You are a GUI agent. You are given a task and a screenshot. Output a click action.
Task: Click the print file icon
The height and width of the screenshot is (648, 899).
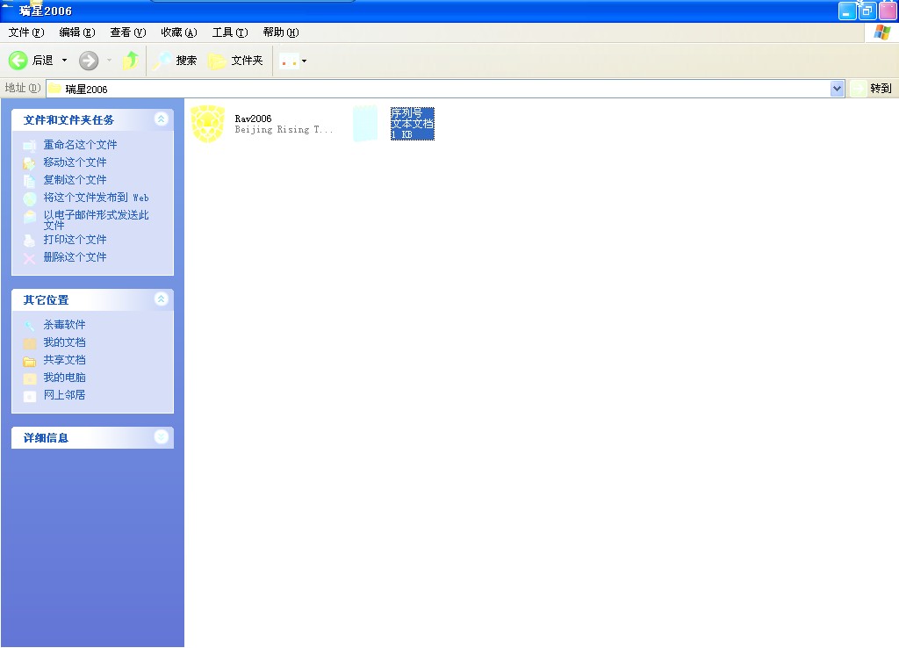(29, 241)
